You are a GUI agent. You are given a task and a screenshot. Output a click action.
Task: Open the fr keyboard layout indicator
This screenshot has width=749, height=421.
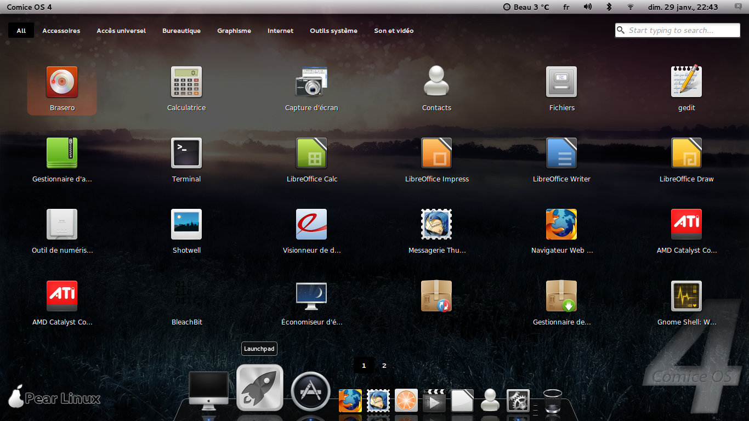point(566,7)
